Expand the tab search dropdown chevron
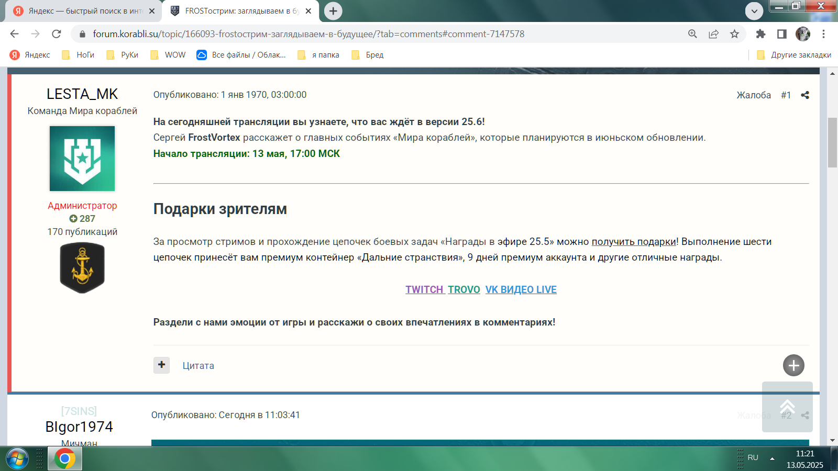The width and height of the screenshot is (838, 471). tap(754, 11)
